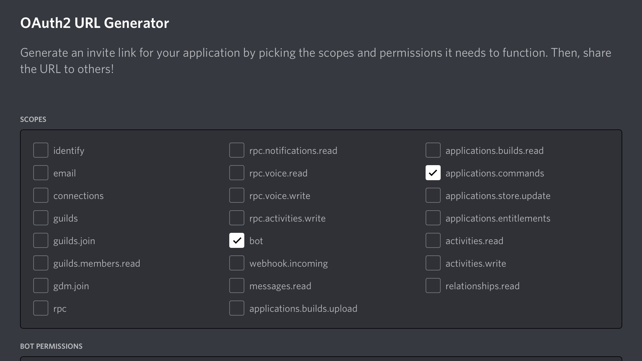Enable the identify scope checkbox
This screenshot has width=642, height=361.
pos(40,150)
